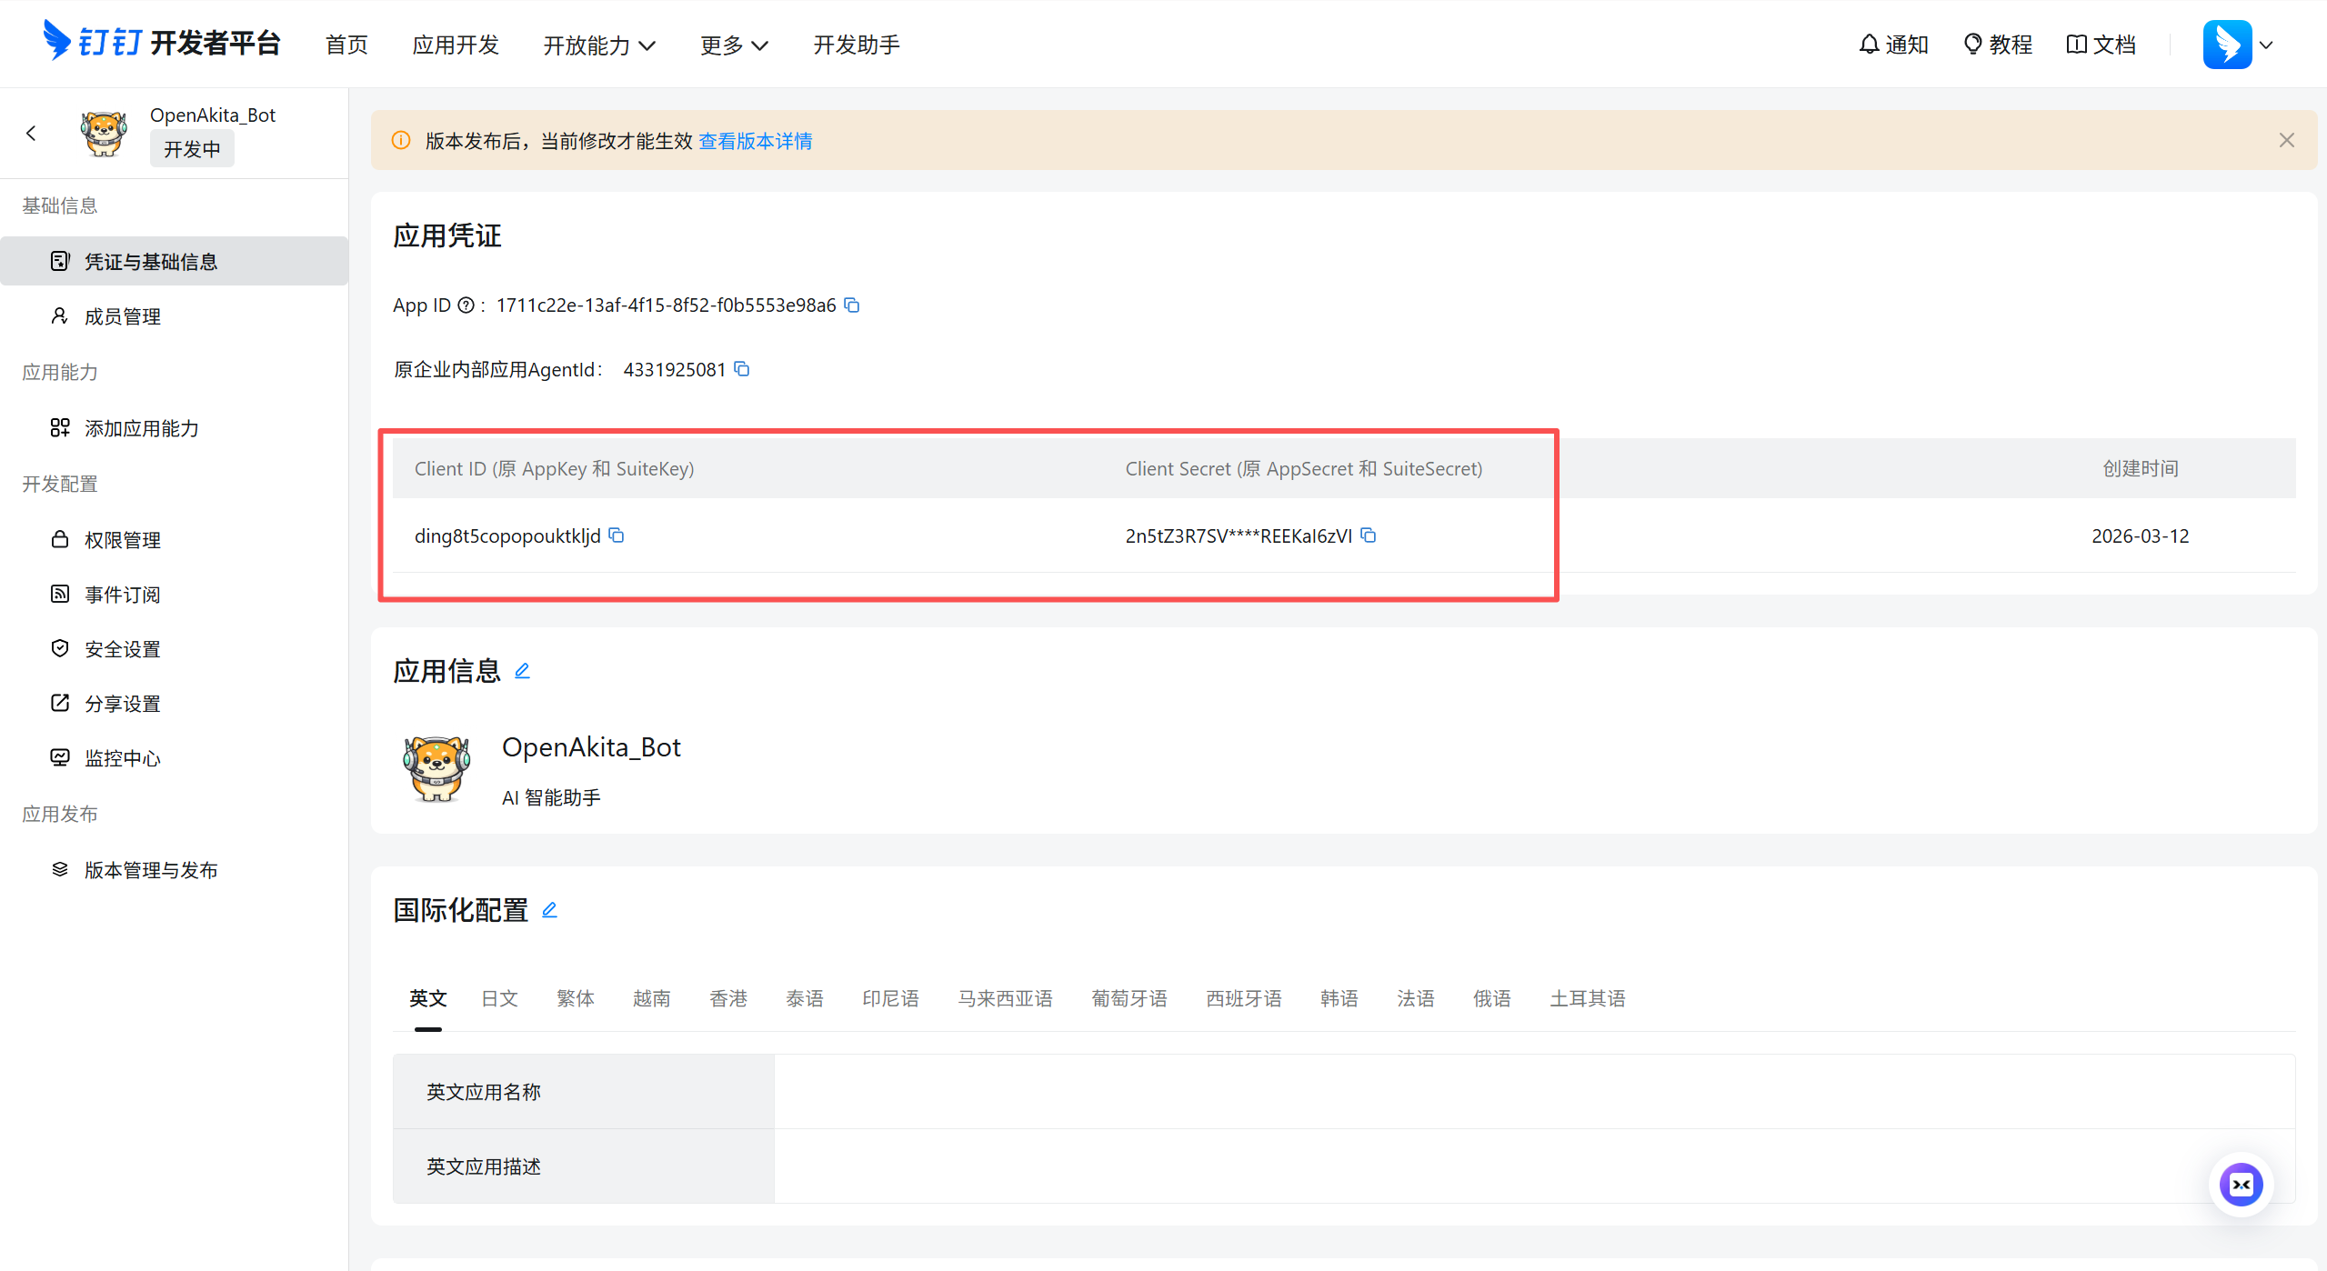
Task: Switch to the 韩语 language tab
Action: (1339, 998)
